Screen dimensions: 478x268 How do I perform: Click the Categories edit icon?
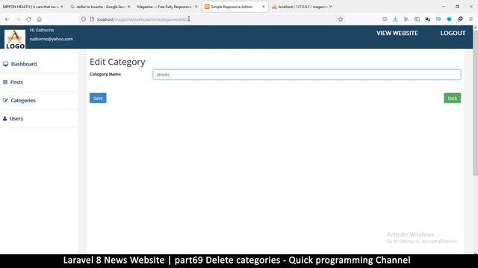coord(5,100)
